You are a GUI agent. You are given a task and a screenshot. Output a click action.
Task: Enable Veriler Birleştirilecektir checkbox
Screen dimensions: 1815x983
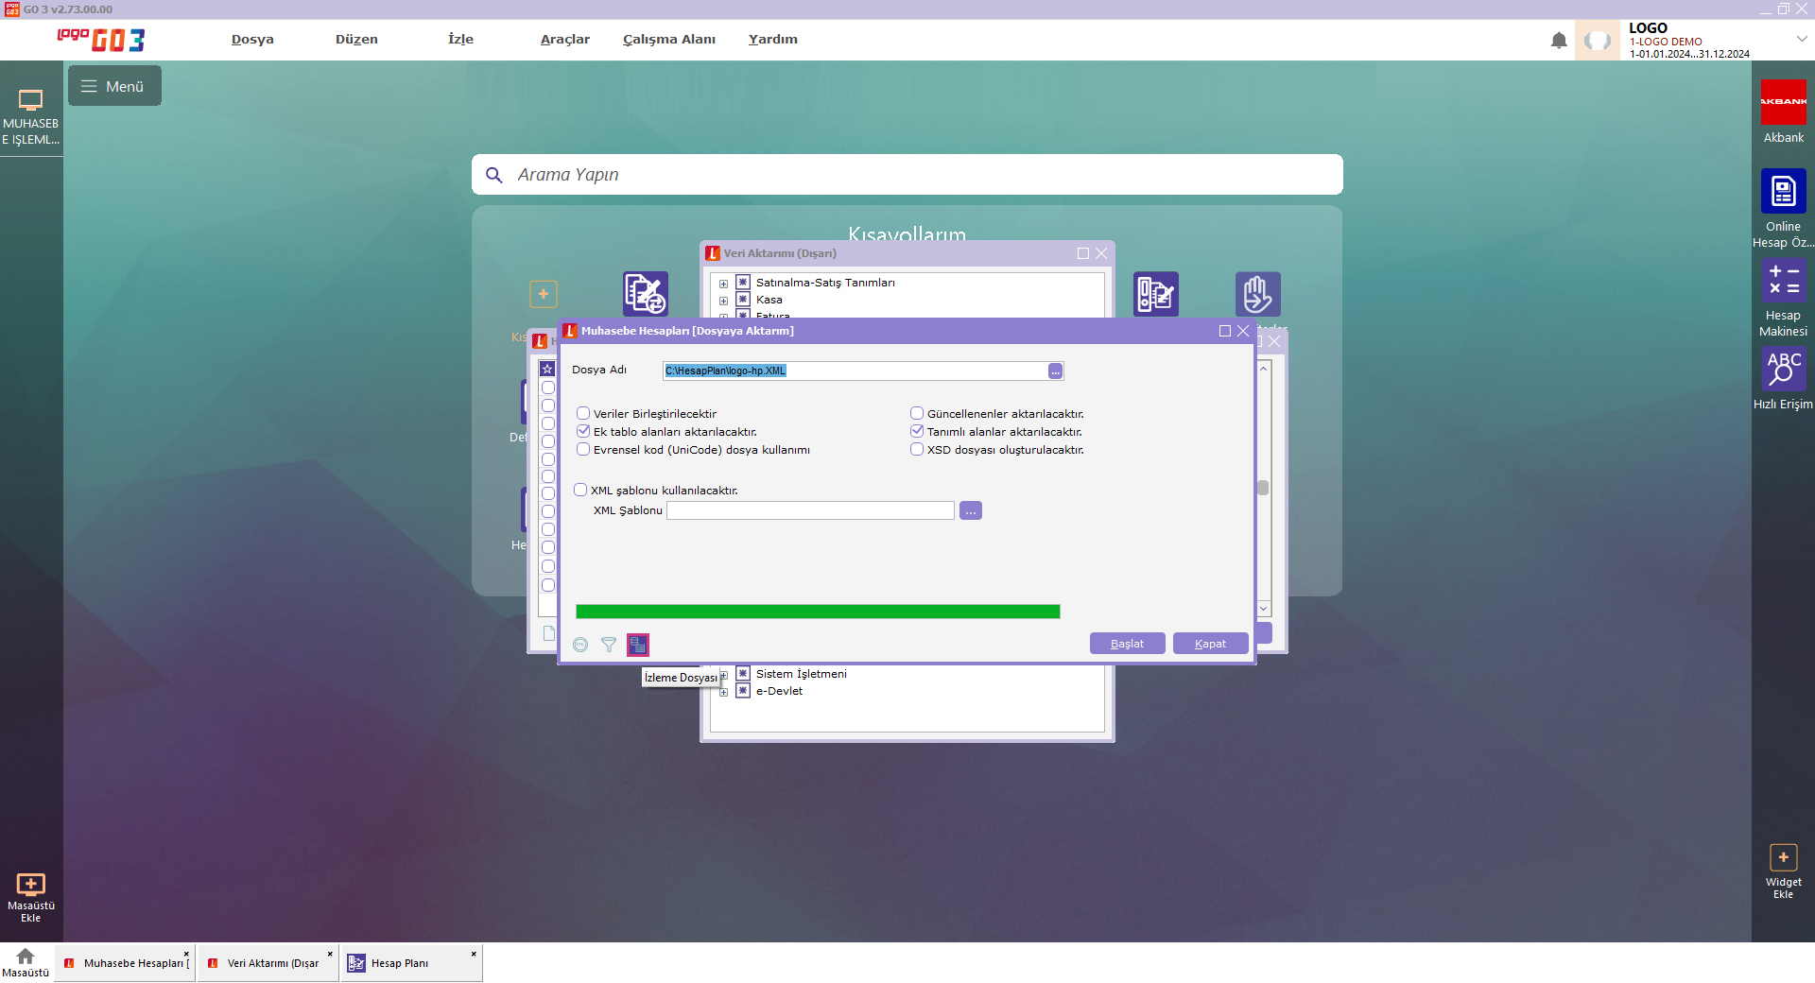click(x=583, y=414)
